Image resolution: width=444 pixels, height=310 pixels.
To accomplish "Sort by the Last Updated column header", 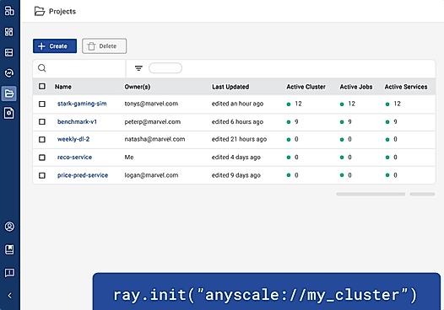I will click(230, 87).
